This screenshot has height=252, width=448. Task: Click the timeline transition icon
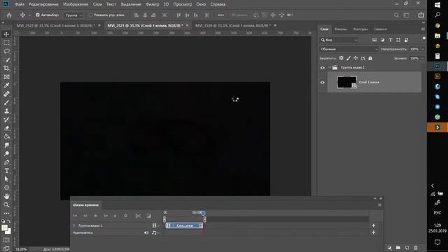[149, 216]
